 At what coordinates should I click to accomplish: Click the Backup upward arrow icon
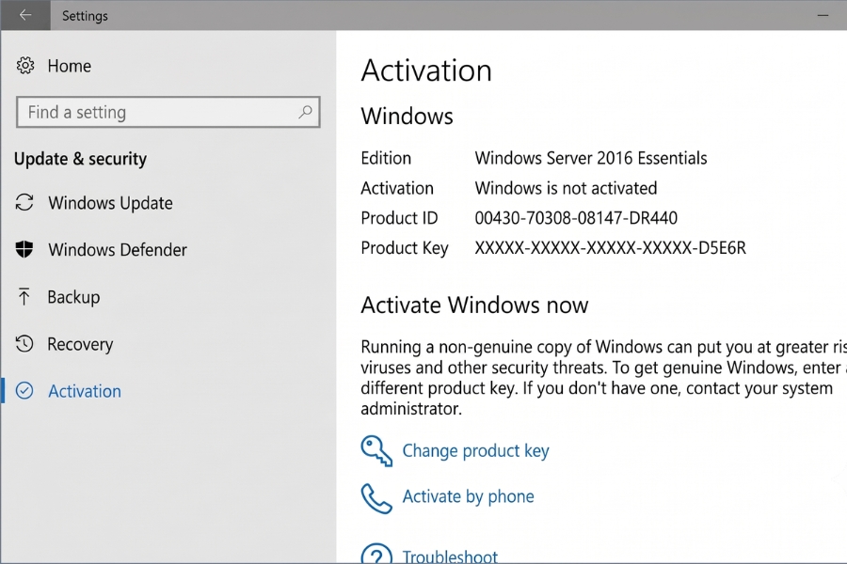(x=24, y=296)
